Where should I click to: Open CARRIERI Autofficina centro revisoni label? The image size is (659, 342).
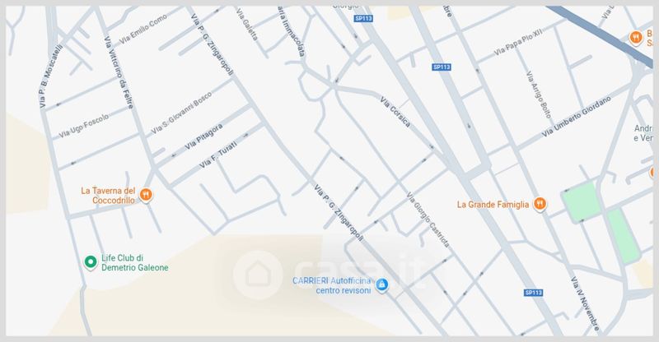coord(332,285)
